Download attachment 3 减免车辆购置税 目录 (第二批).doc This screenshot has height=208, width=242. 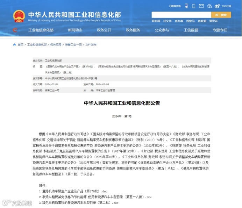point(79,203)
